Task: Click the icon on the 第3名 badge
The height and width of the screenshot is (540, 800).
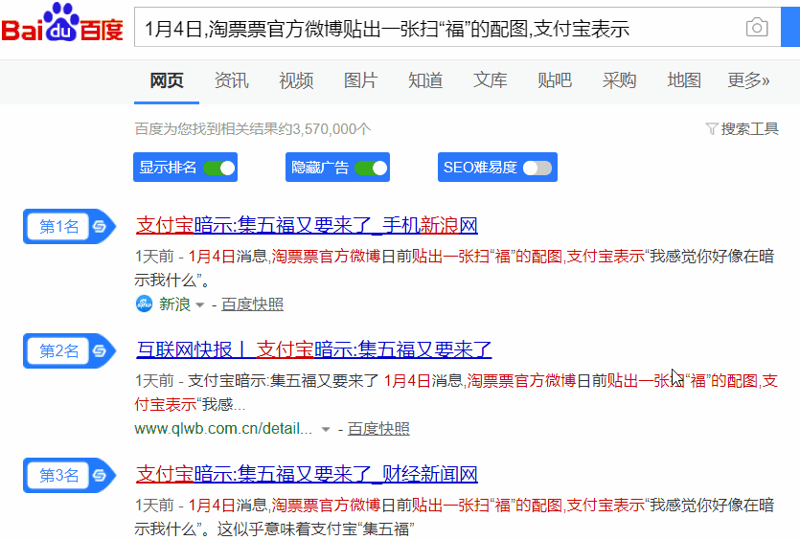Action: 100,475
